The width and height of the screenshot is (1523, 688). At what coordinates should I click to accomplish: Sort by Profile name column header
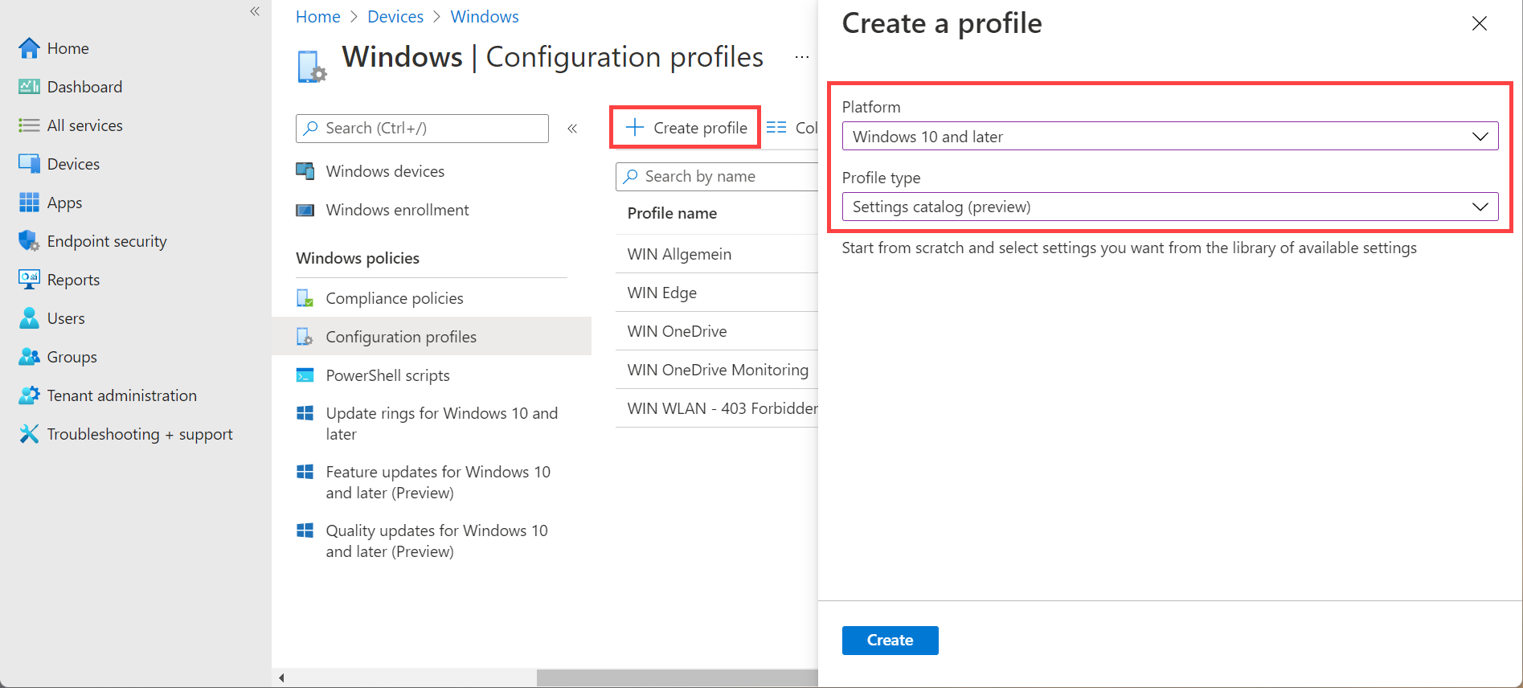pos(672,213)
